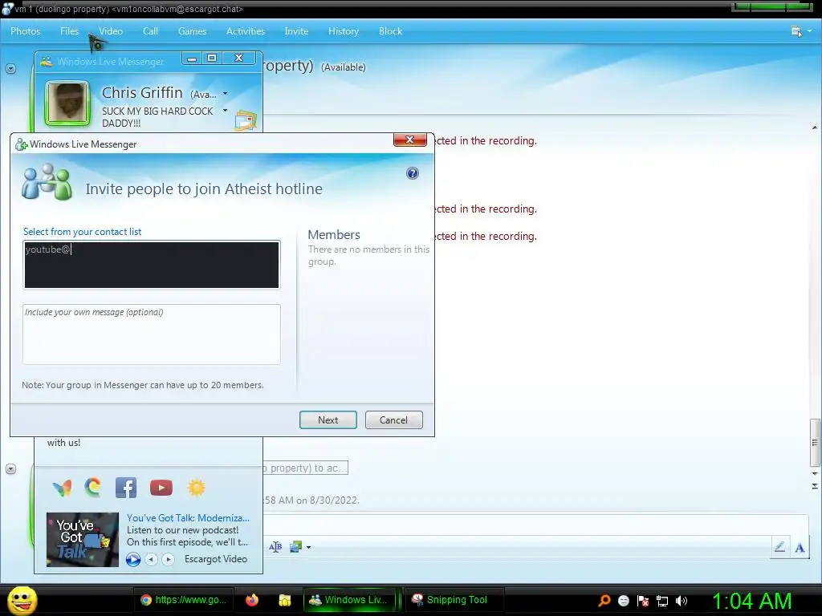This screenshot has height=616, width=822.
Task: Open the Files menu item
Action: [x=69, y=31]
